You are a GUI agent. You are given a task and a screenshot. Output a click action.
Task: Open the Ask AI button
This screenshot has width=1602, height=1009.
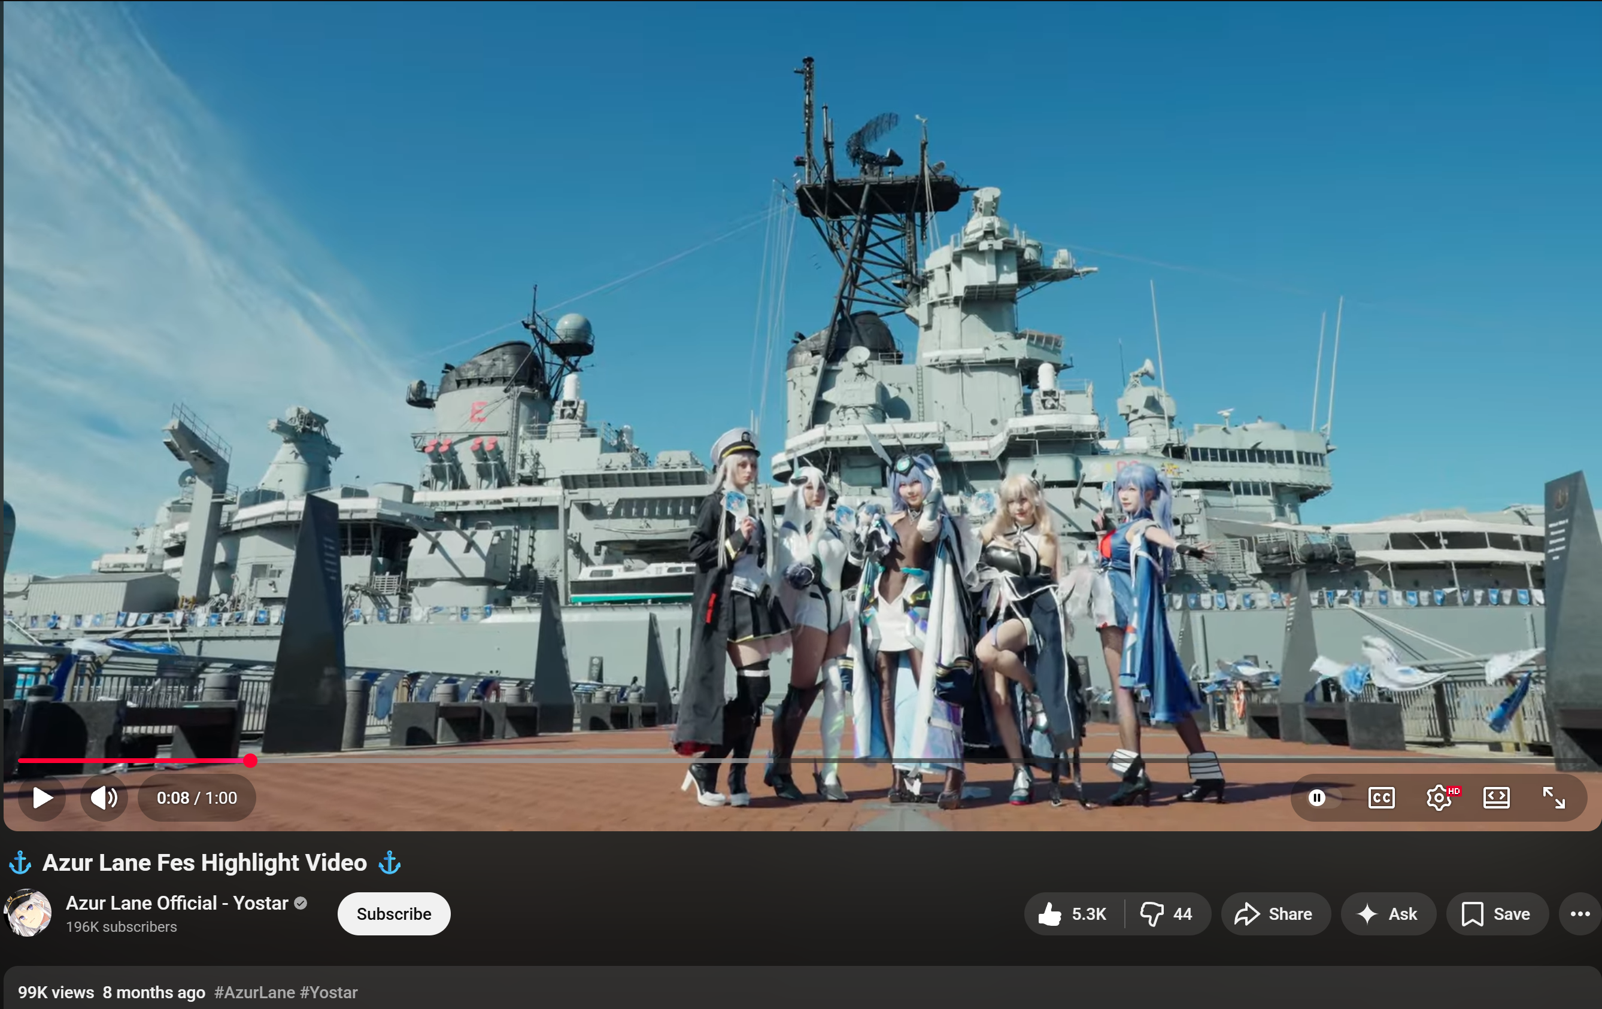[x=1388, y=914]
